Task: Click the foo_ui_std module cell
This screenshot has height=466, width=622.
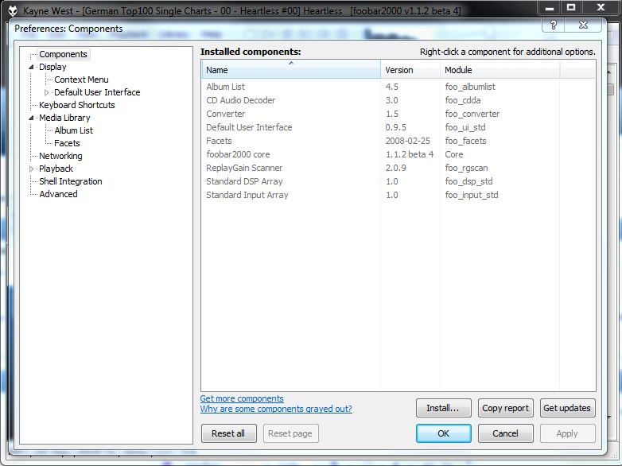Action: point(465,127)
